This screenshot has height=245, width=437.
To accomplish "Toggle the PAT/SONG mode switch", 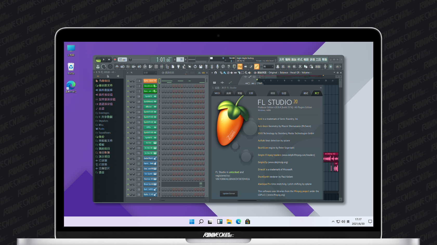I will point(98,59).
